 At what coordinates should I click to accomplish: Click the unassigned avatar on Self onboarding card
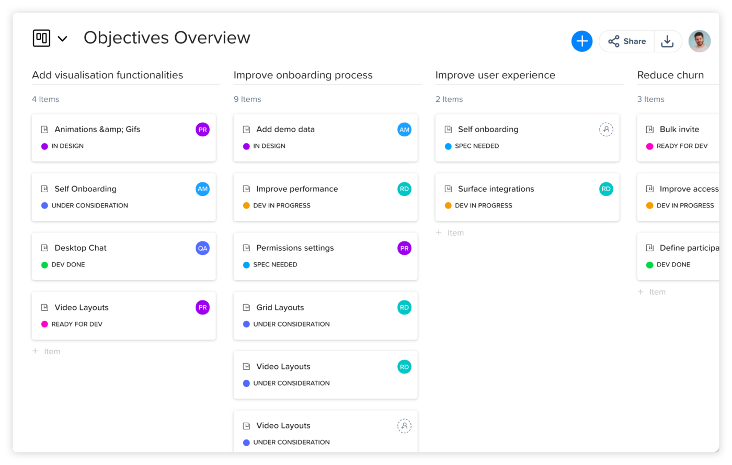(x=606, y=130)
